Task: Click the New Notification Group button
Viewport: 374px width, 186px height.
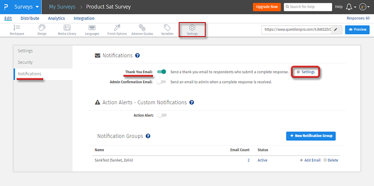Action: [311, 136]
